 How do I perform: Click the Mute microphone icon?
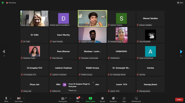click(x=6, y=98)
